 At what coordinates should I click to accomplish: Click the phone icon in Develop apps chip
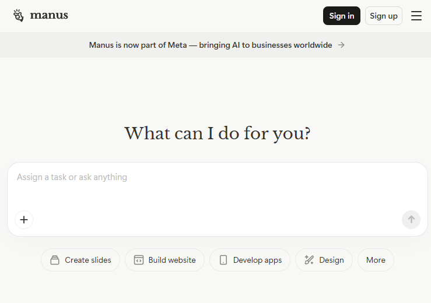coord(223,260)
